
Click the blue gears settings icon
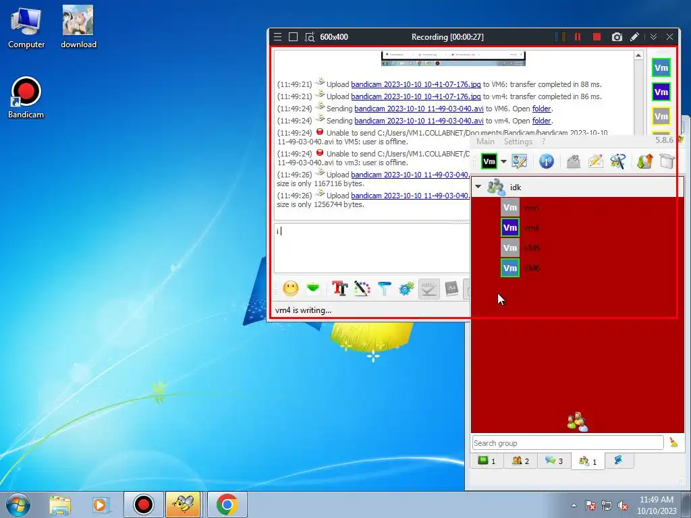click(x=406, y=289)
